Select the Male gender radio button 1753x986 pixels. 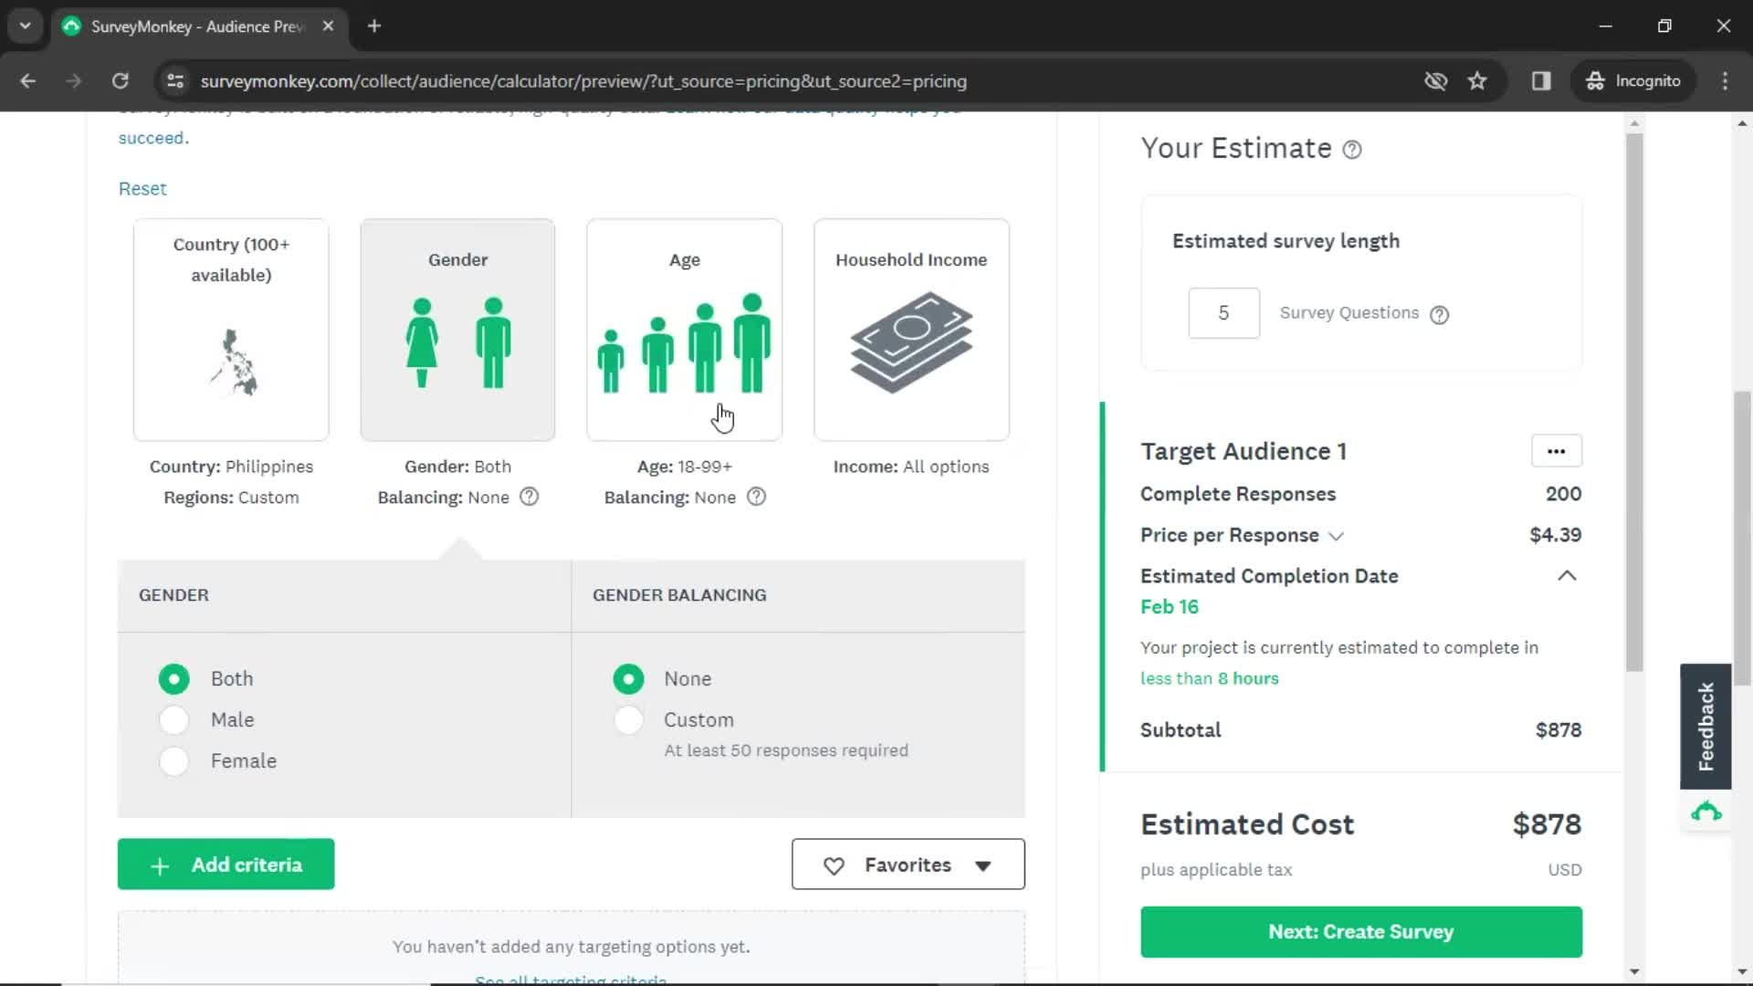[x=173, y=720]
